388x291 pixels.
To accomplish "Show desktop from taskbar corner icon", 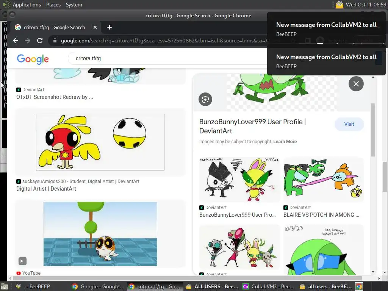I will tap(5, 286).
